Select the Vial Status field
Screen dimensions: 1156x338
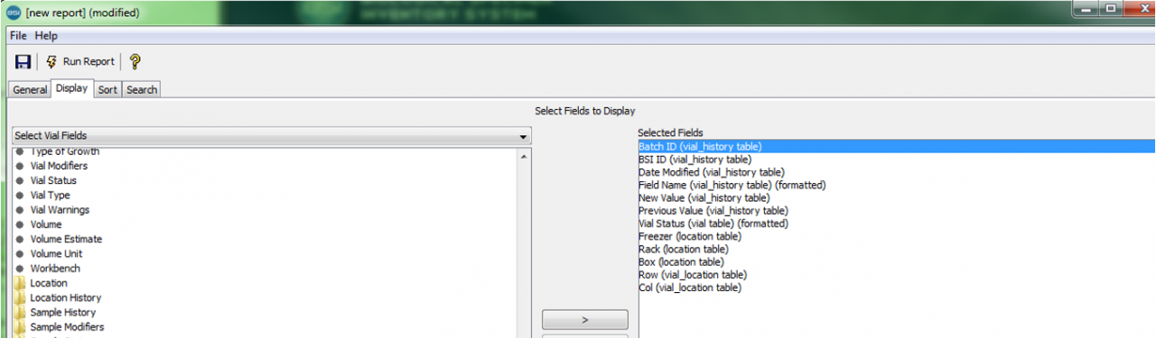(x=53, y=180)
